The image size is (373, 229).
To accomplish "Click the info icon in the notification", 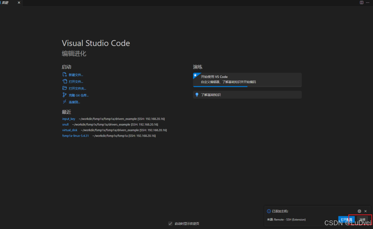I will (x=269, y=211).
